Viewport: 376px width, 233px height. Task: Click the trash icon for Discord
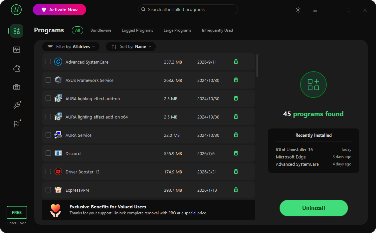click(236, 153)
